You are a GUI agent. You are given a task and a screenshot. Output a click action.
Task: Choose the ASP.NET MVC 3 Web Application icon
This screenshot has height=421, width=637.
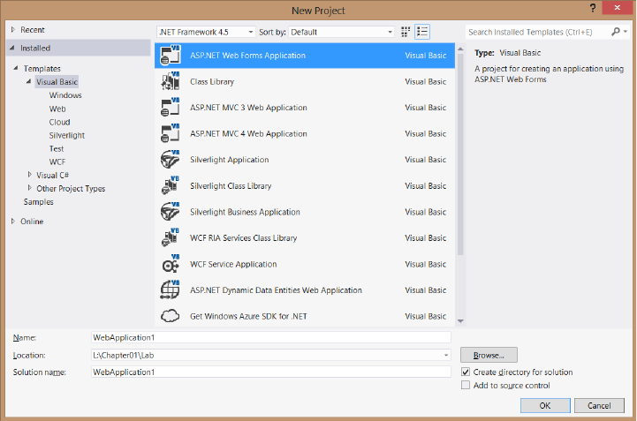pyautogui.click(x=171, y=107)
